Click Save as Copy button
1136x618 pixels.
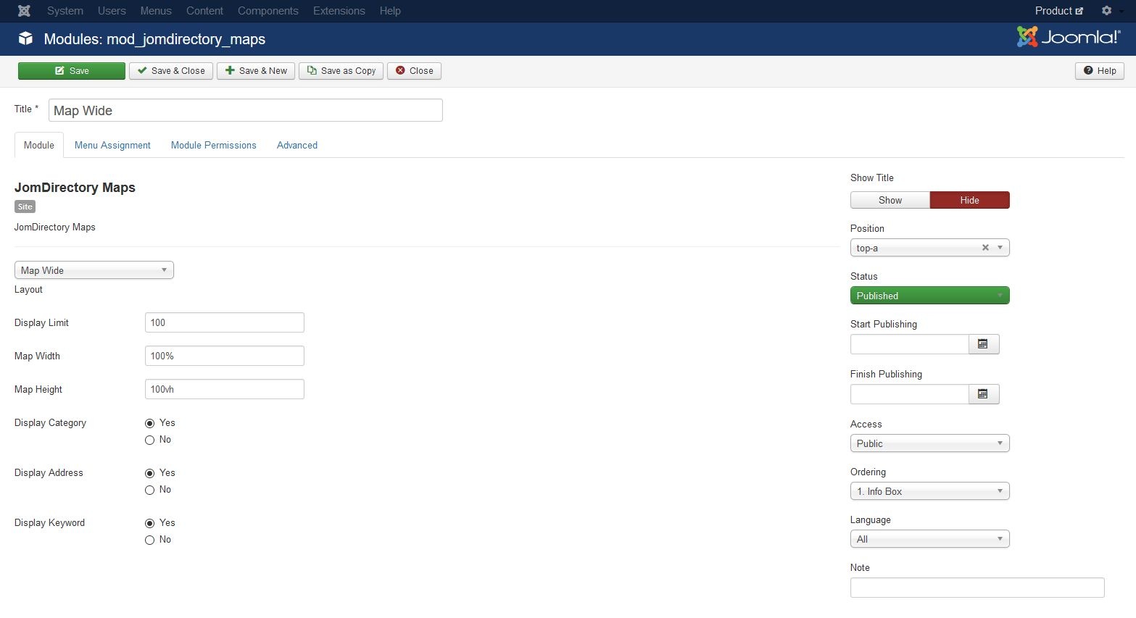(x=341, y=71)
